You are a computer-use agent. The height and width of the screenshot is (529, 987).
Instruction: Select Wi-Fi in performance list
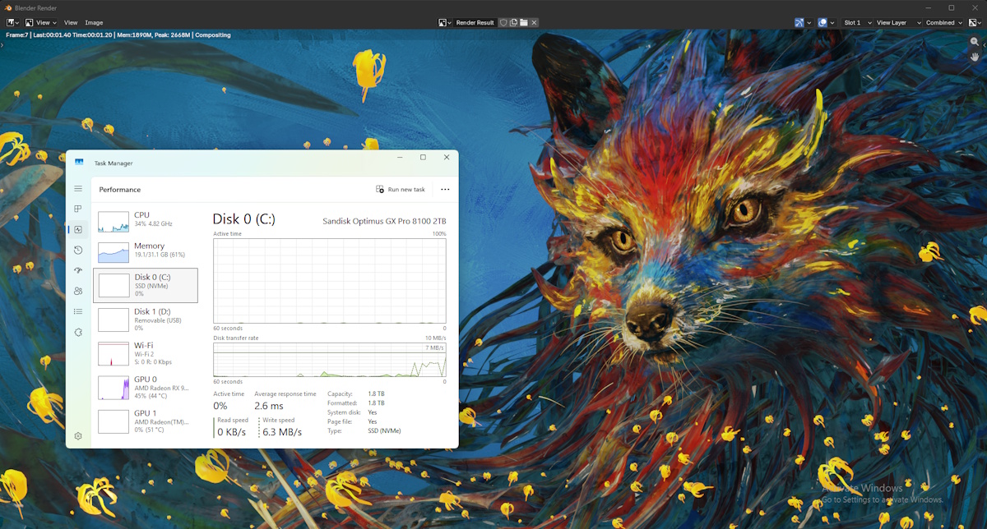tap(146, 353)
